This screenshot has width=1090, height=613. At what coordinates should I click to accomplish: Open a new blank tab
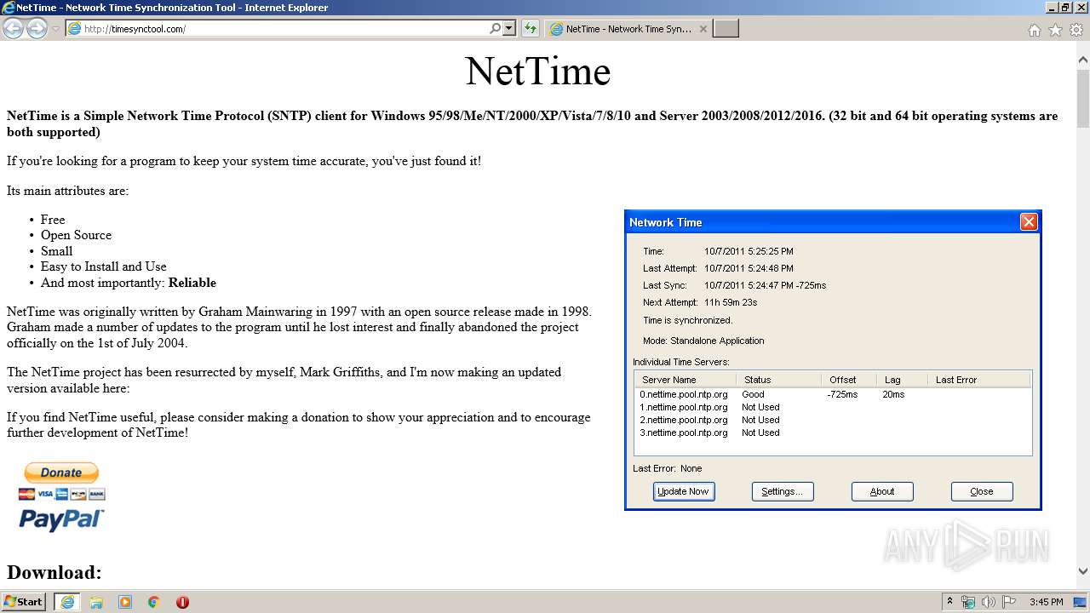[726, 29]
